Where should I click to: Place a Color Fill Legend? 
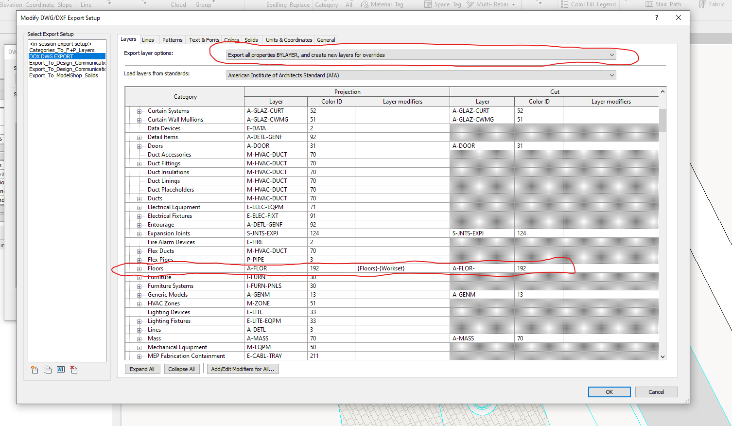pos(588,4)
